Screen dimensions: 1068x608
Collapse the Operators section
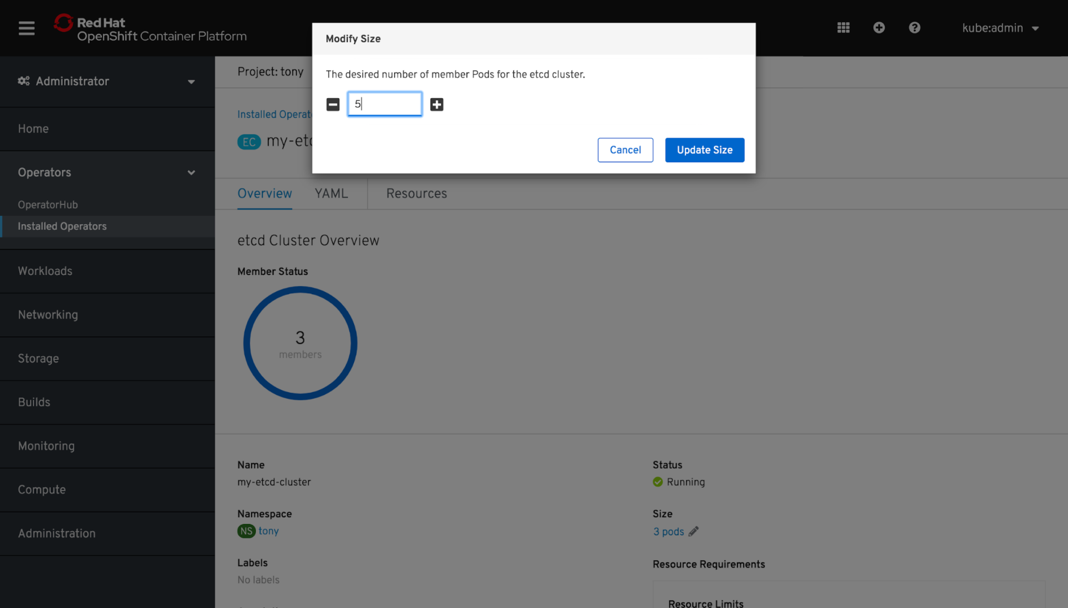107,172
